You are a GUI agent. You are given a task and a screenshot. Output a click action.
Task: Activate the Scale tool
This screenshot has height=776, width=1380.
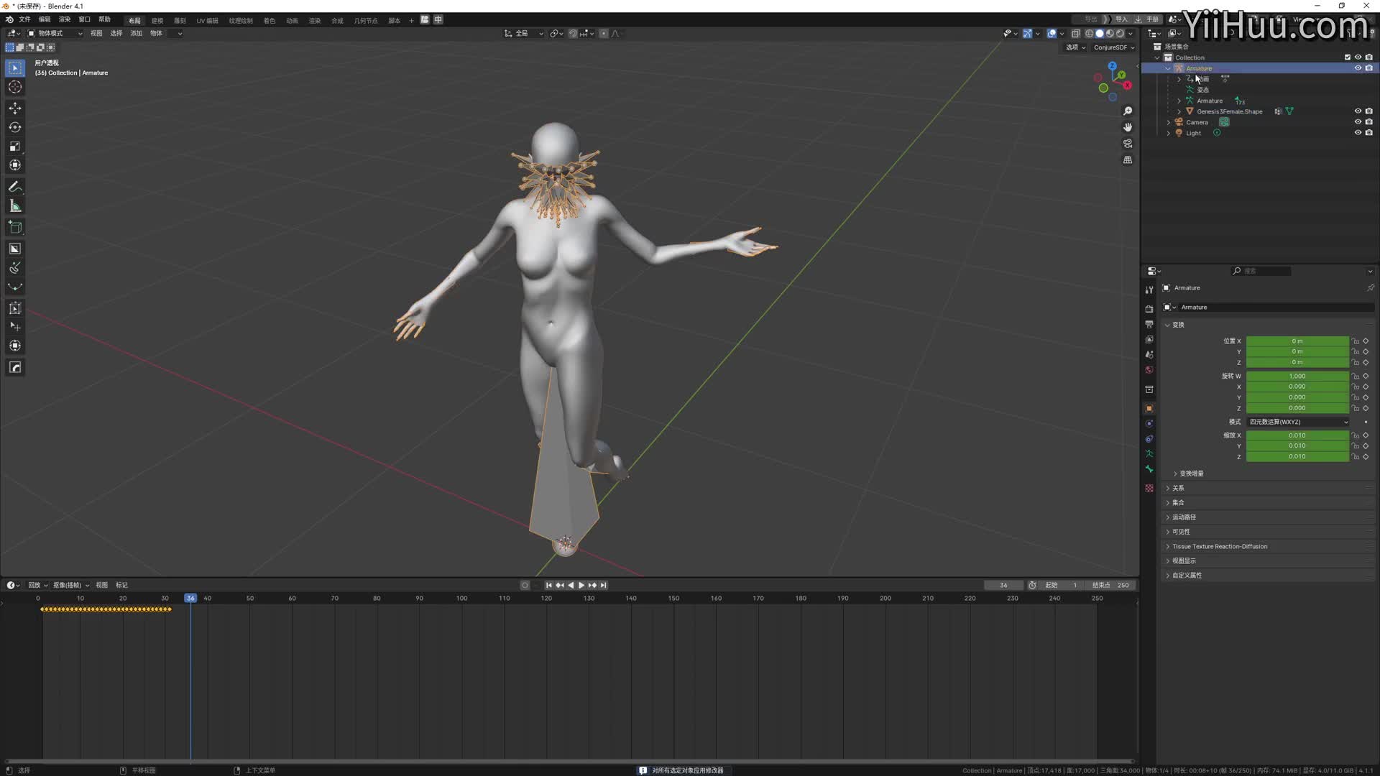click(x=14, y=146)
